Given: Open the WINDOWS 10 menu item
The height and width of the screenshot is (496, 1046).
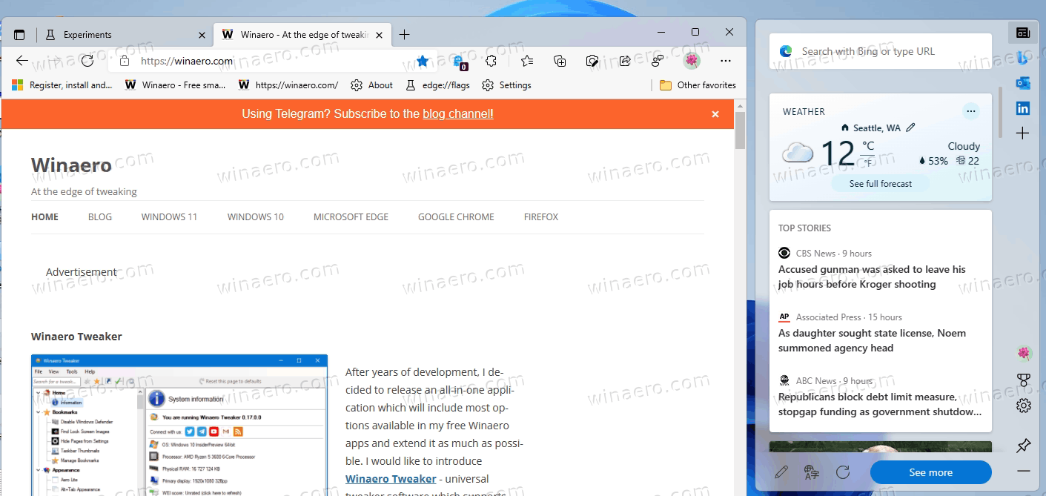Looking at the screenshot, I should click(256, 217).
